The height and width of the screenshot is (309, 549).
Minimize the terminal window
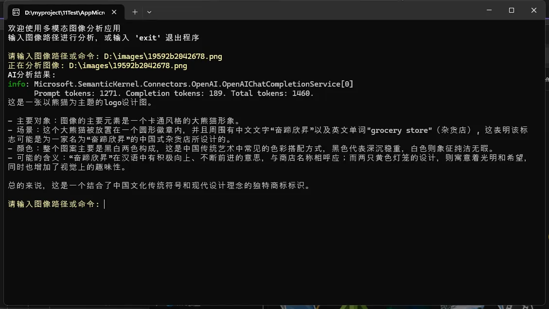[x=489, y=10]
